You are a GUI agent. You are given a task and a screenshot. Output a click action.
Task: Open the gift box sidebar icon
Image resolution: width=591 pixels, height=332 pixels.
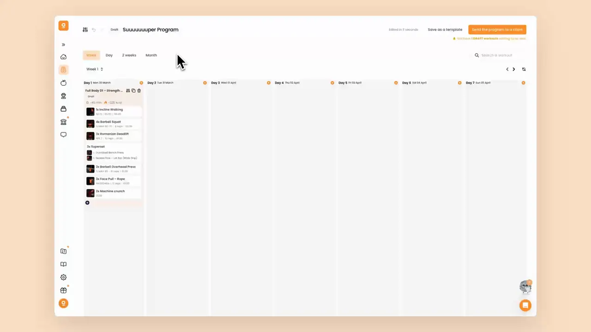coord(63,290)
